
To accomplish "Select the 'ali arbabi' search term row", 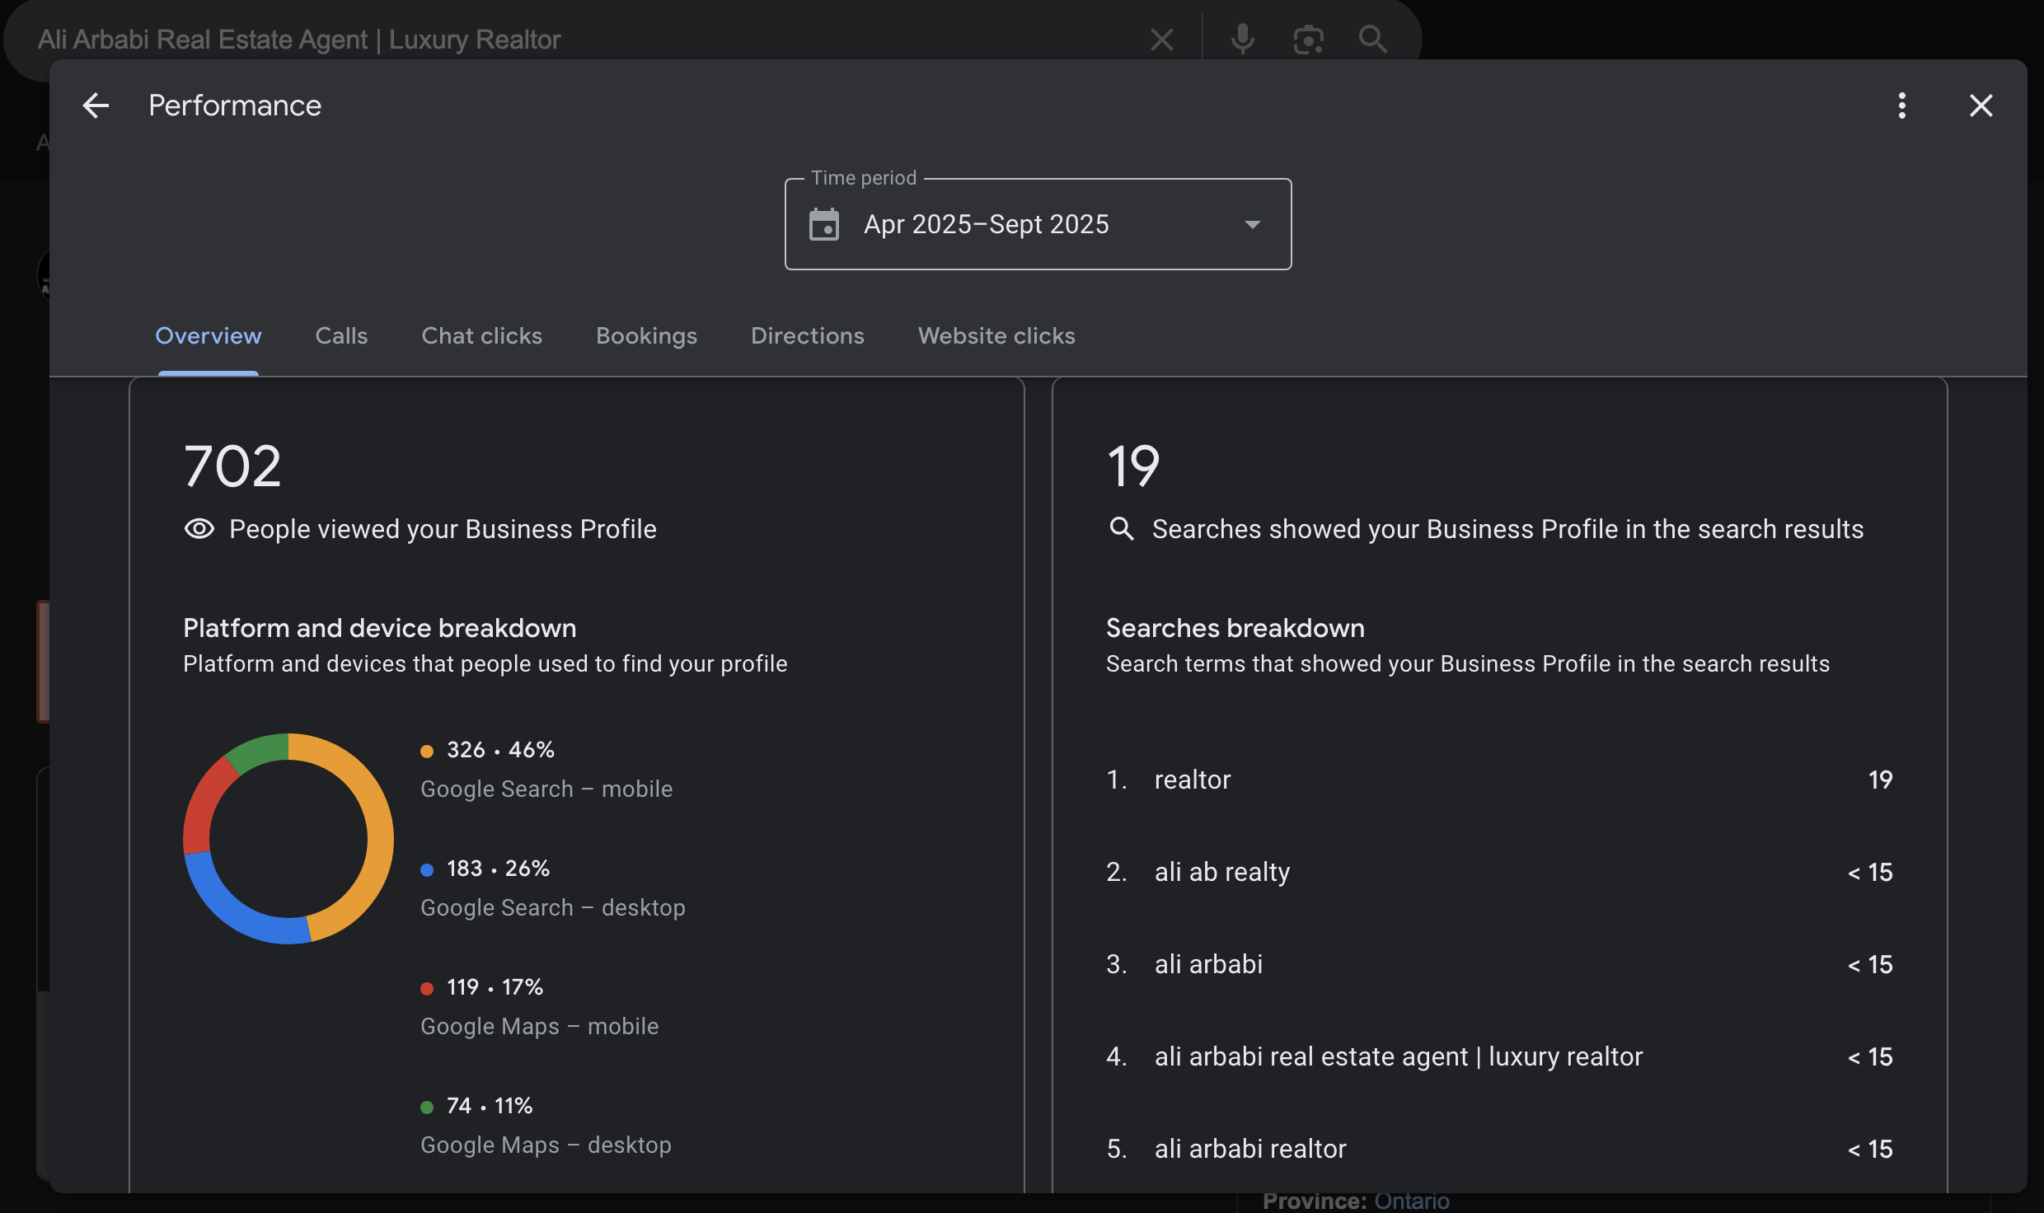I will 1499,964.
